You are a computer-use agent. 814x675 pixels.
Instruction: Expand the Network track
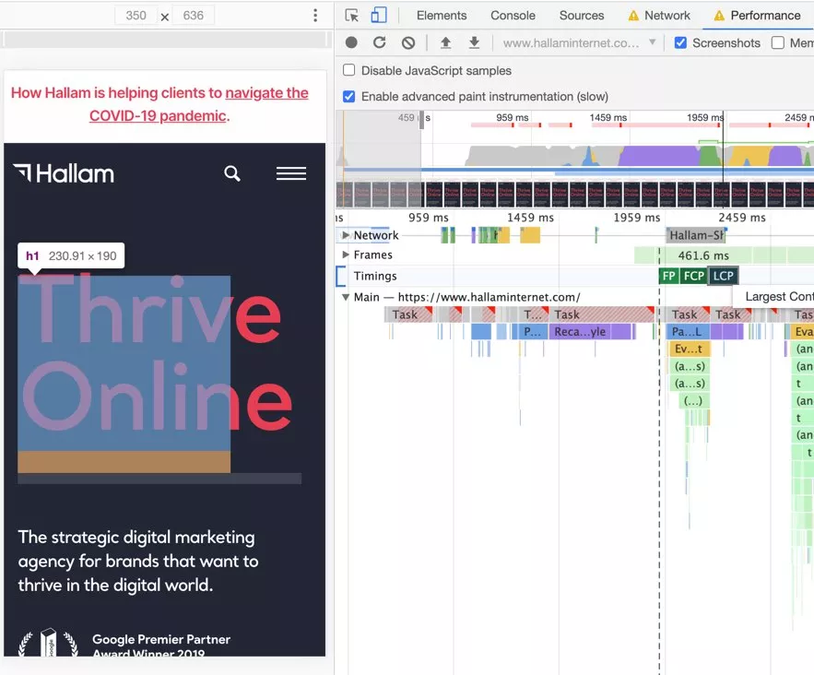[x=347, y=235]
